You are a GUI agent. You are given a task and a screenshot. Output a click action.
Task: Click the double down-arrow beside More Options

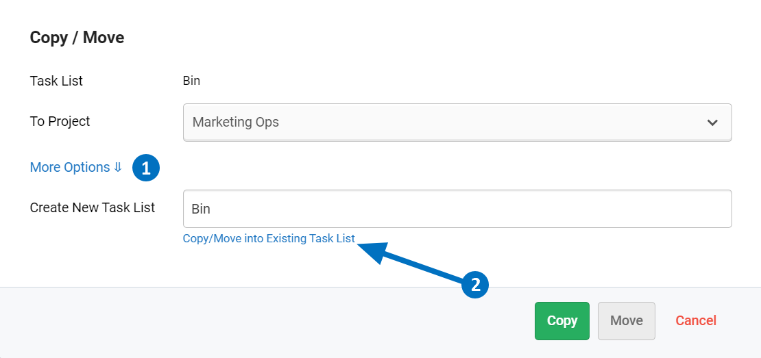click(x=118, y=168)
